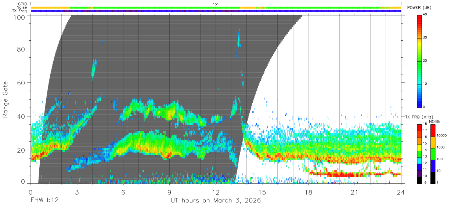
Task: Click the 'POWER (dB)' colorbar title
Action: click(x=419, y=8)
